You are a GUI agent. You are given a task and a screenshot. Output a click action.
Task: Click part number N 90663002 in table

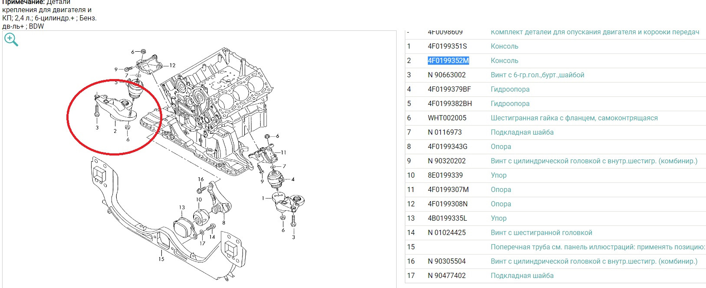[x=447, y=75]
